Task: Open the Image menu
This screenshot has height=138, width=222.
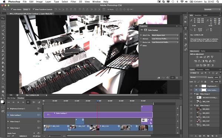Action: pyautogui.click(x=39, y=2)
